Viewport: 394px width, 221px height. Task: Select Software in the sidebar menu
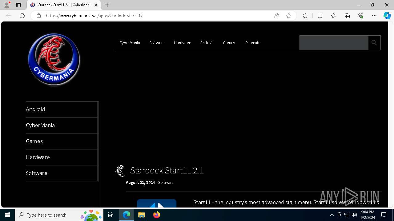pyautogui.click(x=61, y=173)
